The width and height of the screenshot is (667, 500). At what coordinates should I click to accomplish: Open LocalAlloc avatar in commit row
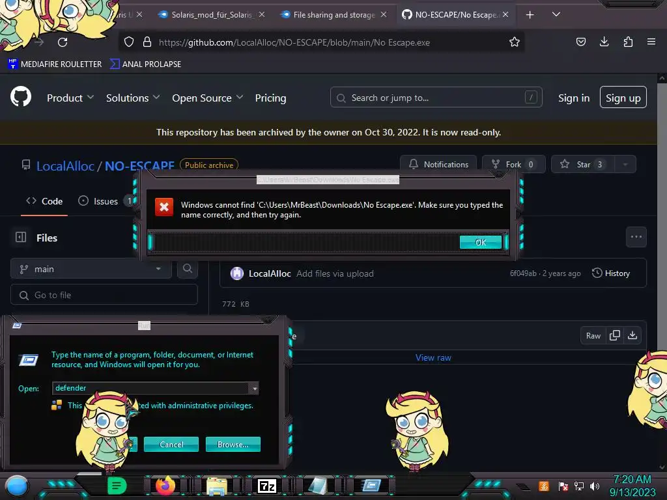click(x=237, y=273)
